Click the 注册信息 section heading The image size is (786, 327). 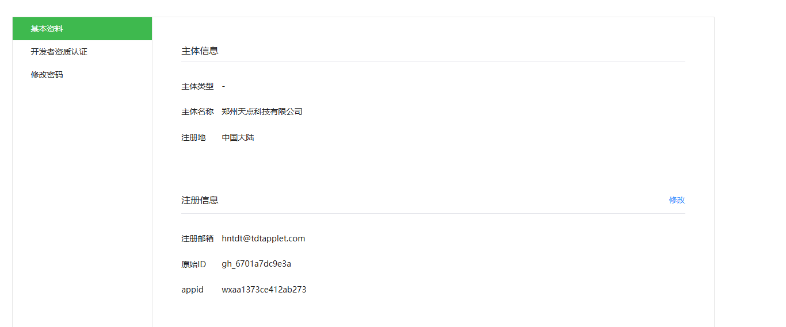tap(200, 200)
